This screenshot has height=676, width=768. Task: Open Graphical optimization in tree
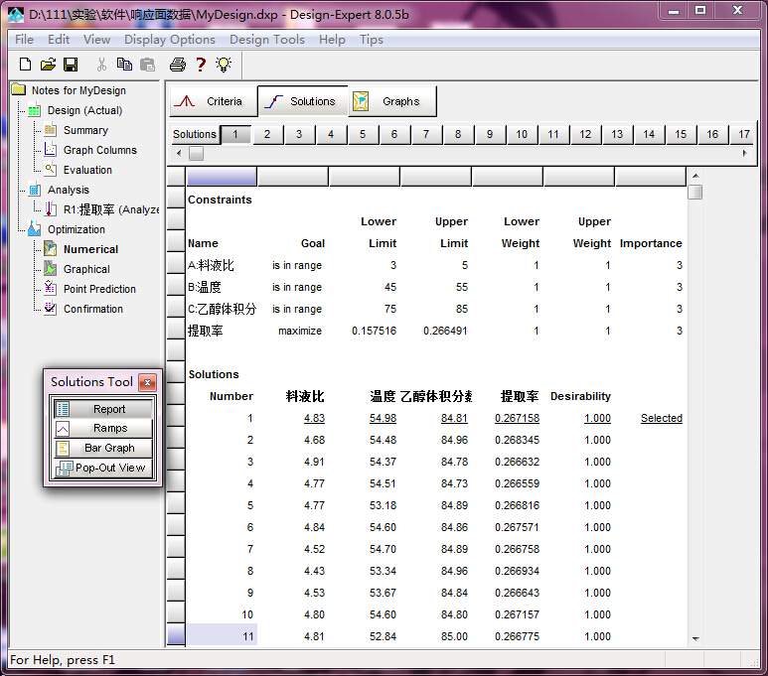click(x=86, y=269)
